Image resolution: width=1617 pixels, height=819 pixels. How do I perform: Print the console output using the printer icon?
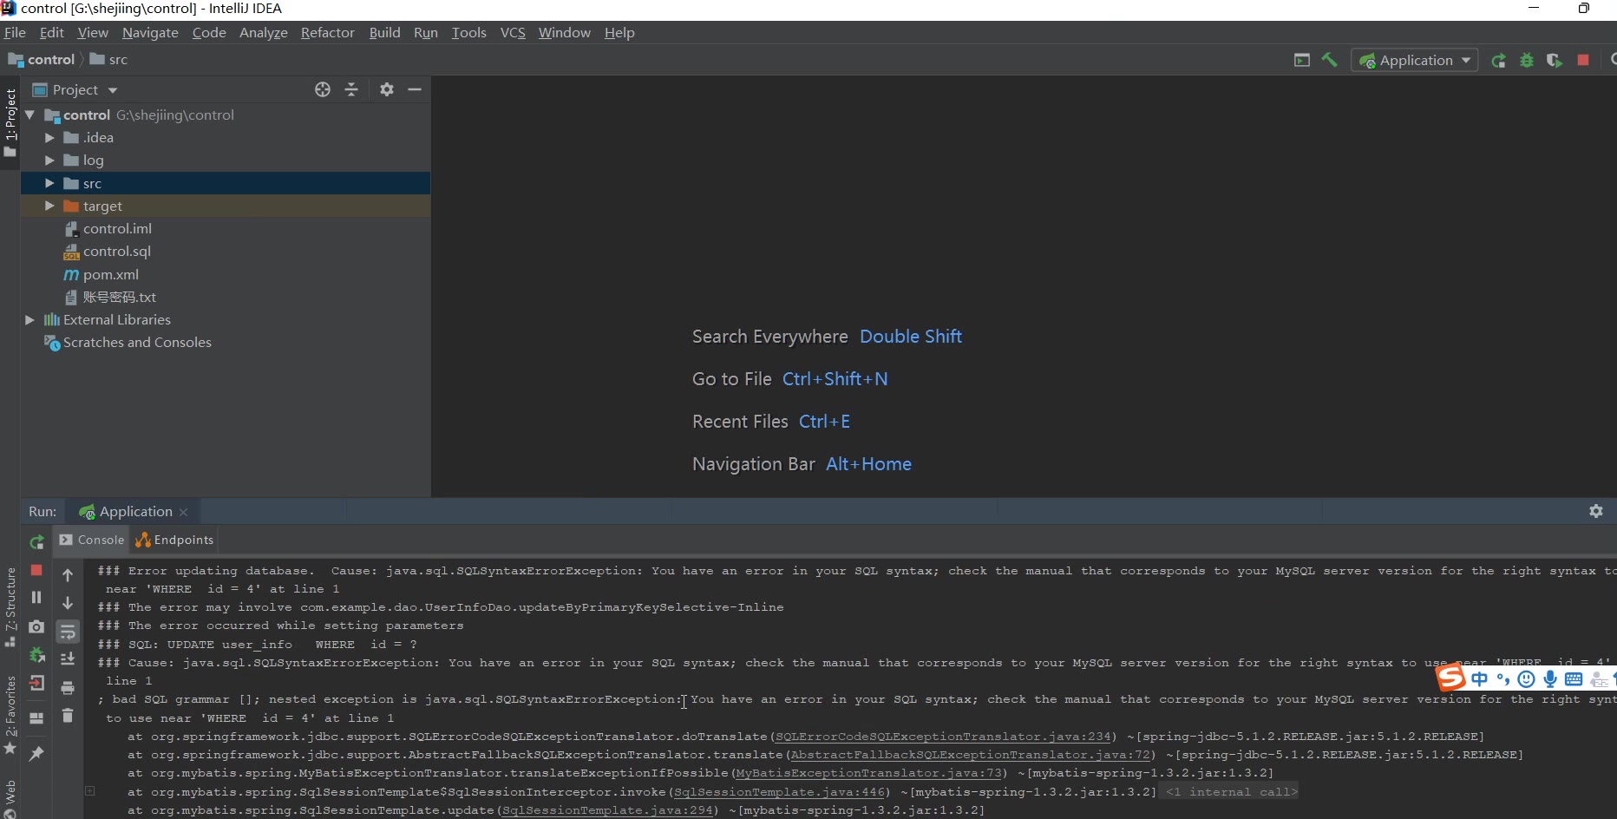68,688
